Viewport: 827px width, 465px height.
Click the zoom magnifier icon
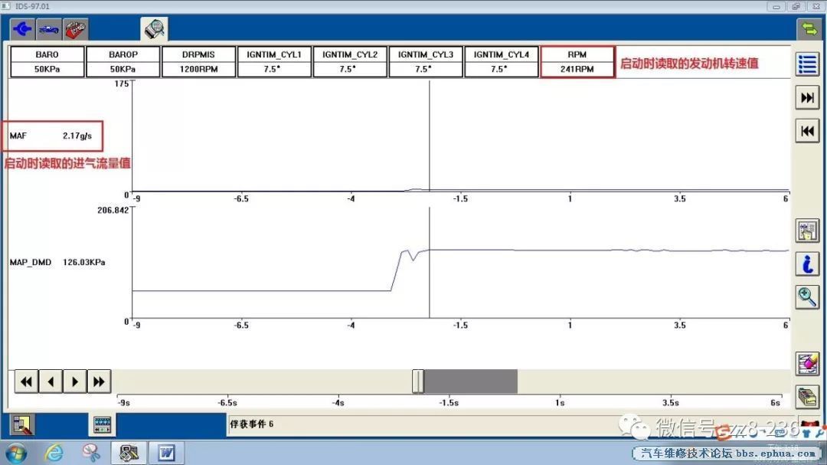click(x=808, y=297)
